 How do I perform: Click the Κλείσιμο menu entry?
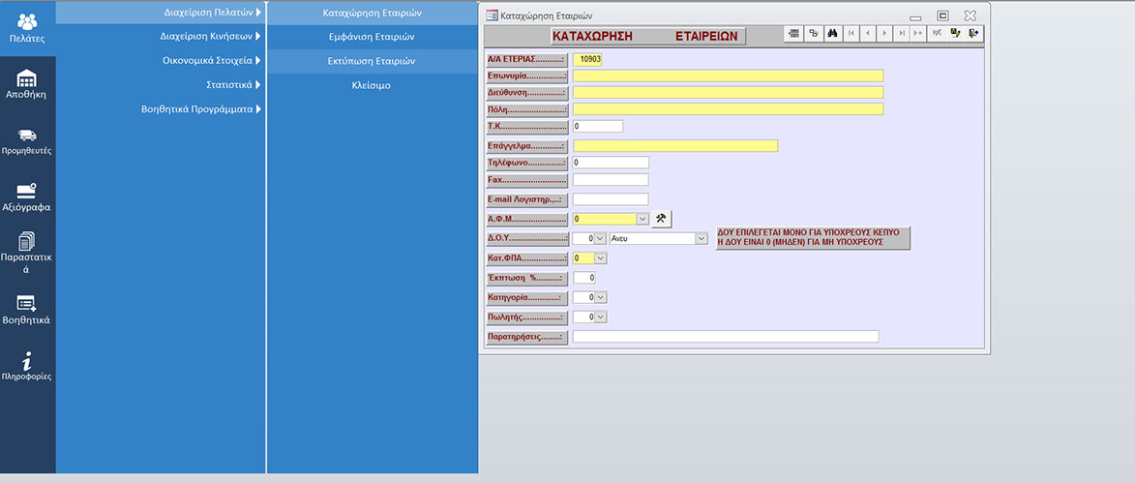[372, 85]
